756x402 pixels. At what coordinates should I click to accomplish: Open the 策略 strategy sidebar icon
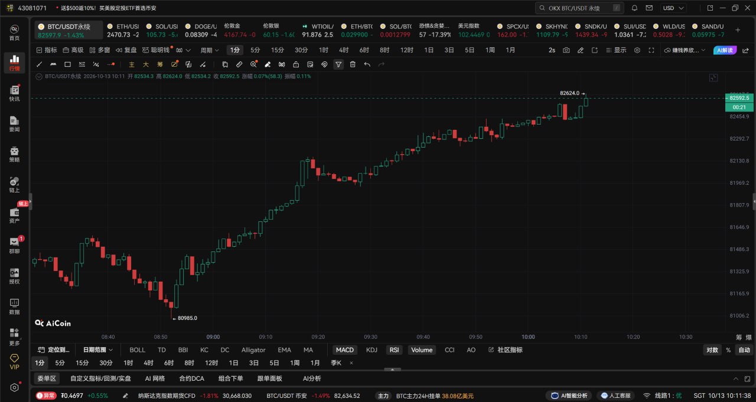14,154
